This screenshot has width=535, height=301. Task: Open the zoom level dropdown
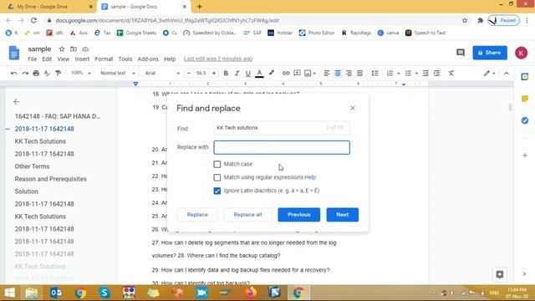81,73
